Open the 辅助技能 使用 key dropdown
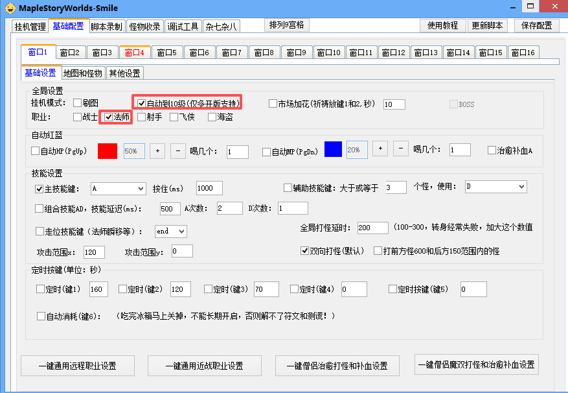This screenshot has width=568, height=393. [x=496, y=187]
